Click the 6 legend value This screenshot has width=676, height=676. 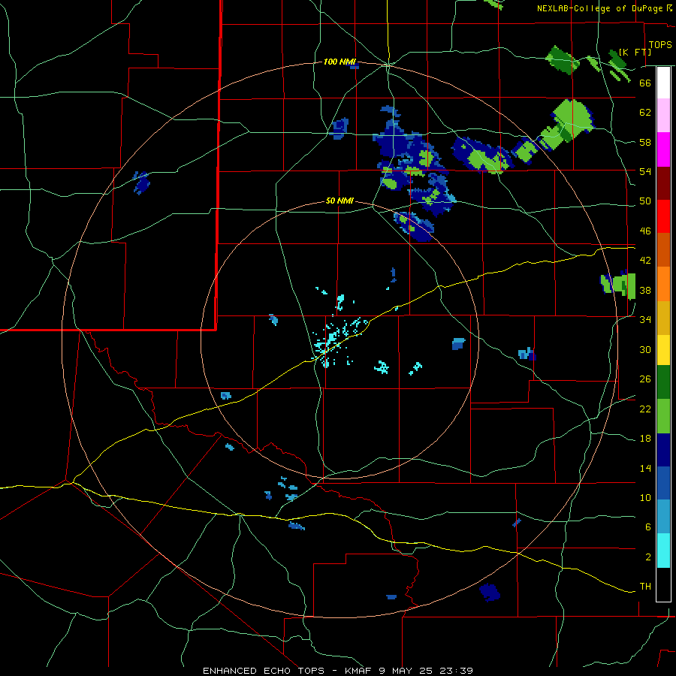tap(648, 527)
